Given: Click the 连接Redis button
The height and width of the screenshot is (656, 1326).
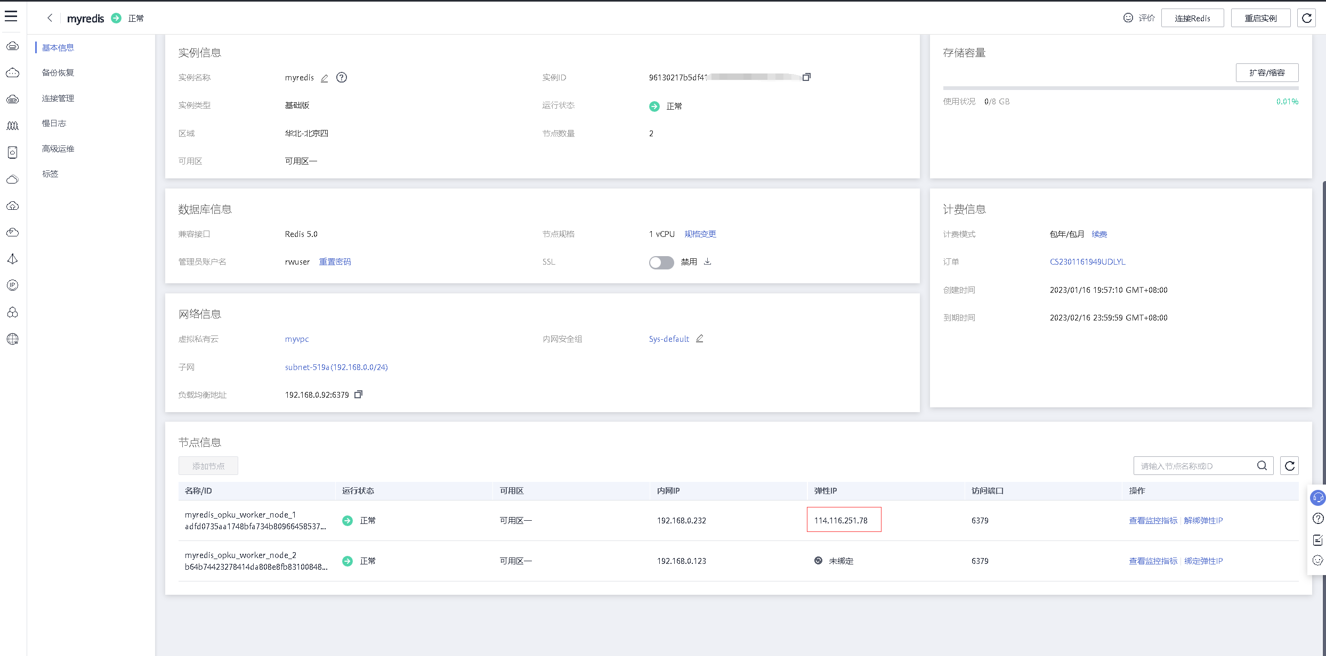Looking at the screenshot, I should tap(1192, 18).
